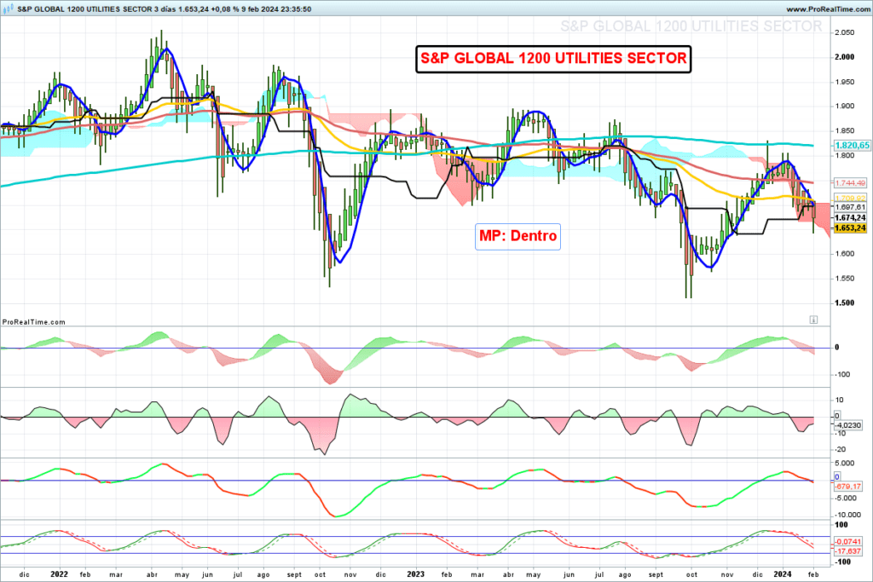Click the ProRealTime.com label under the price chart
The image size is (873, 582).
[x=33, y=322]
